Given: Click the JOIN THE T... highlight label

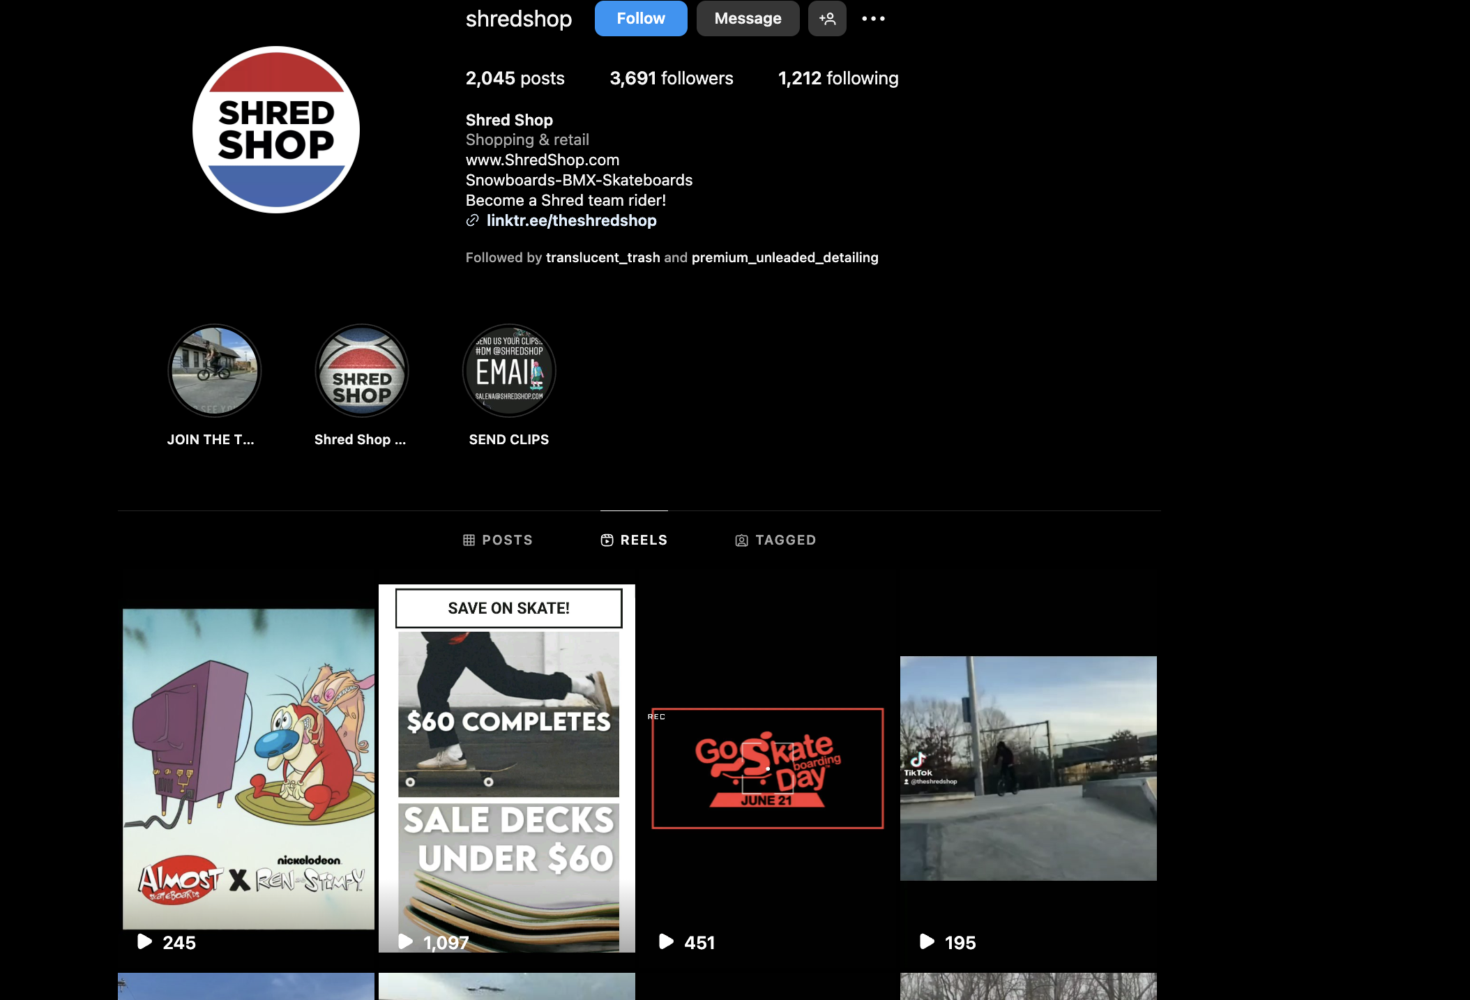Looking at the screenshot, I should coord(211,439).
